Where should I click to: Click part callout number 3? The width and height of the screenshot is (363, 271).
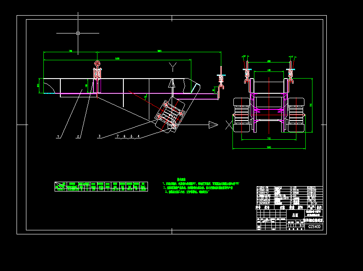(100, 136)
